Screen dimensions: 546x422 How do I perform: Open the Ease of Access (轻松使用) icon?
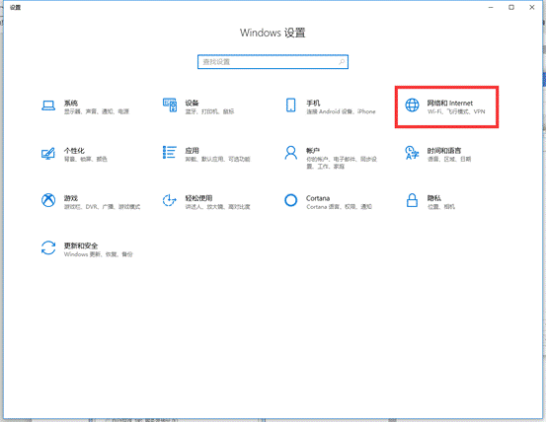(170, 200)
